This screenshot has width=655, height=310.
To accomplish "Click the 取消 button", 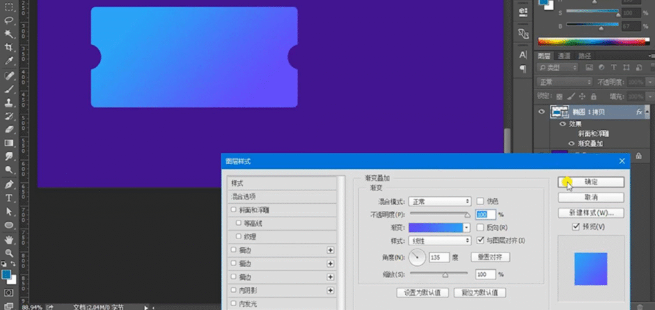I will point(591,198).
